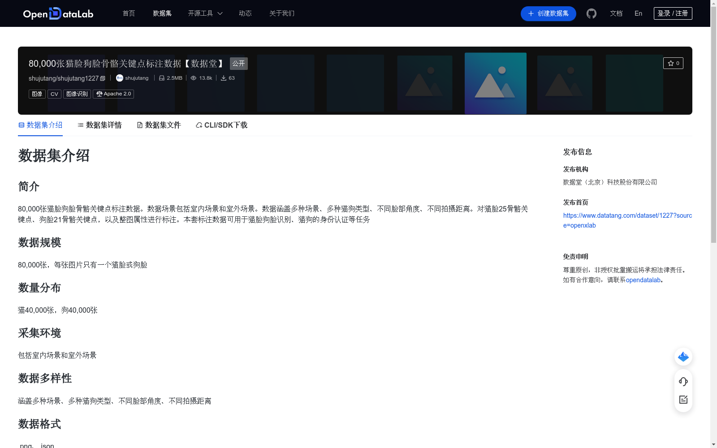
Task: Click the 公开 visibility badge
Action: (238, 64)
